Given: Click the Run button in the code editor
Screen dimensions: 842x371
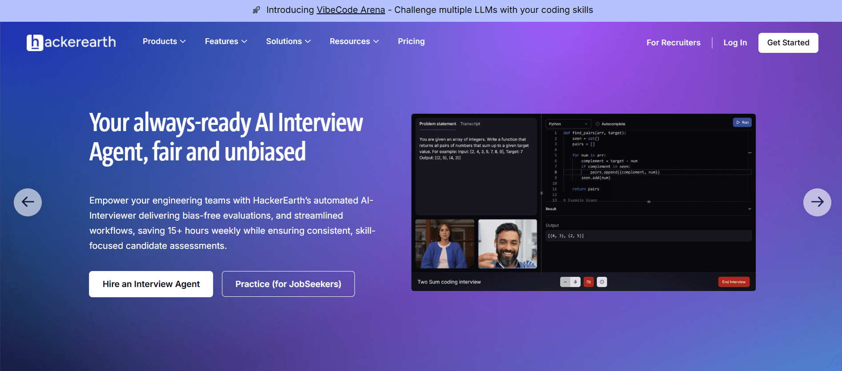Looking at the screenshot, I should [x=742, y=123].
